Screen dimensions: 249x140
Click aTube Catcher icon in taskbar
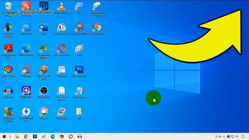coord(61,136)
